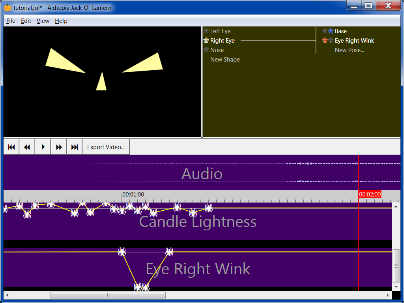Select the Base pose
Screen dimensions: 404x303
(340, 31)
